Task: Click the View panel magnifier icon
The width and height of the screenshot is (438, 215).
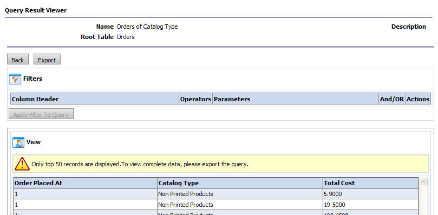Action: [18, 142]
